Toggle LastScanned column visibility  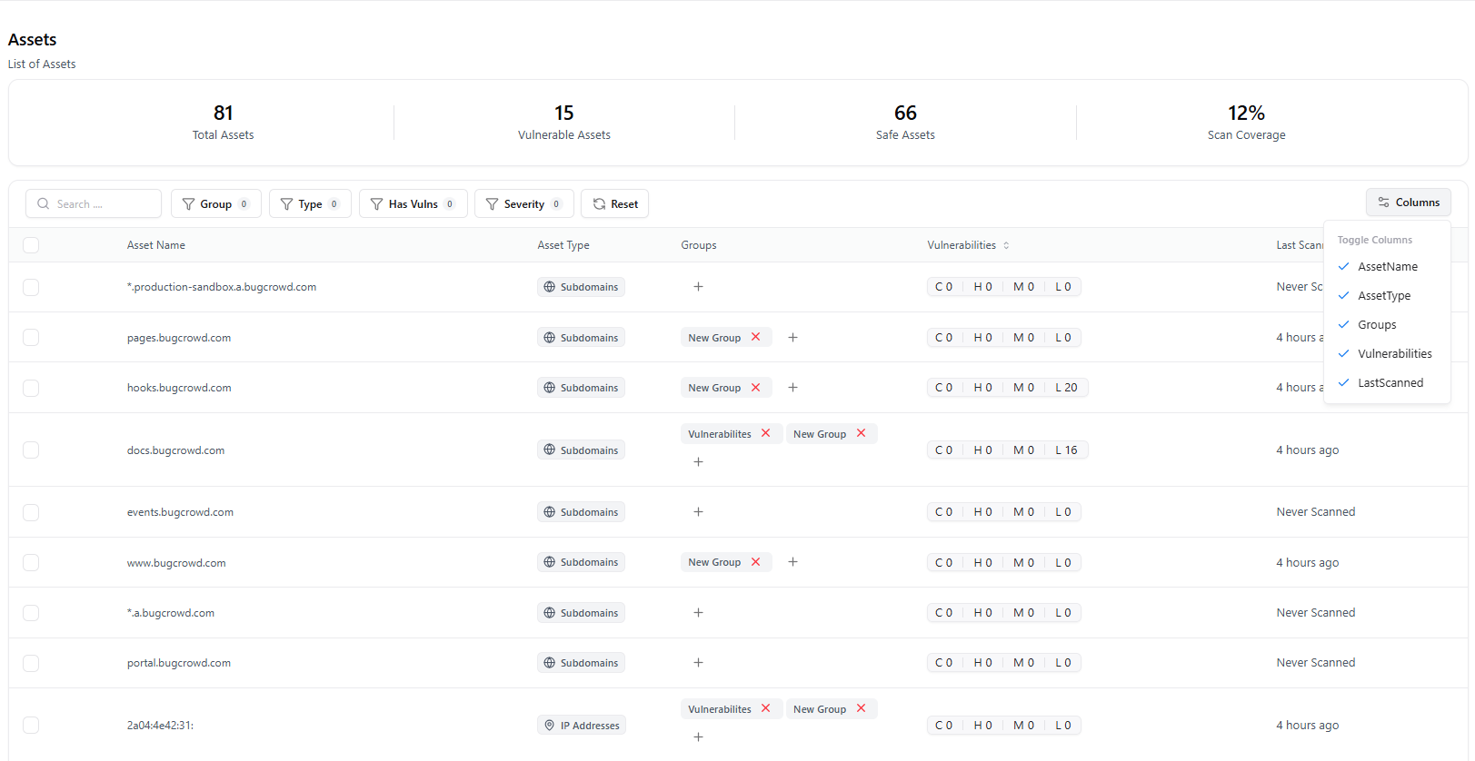pos(1387,382)
